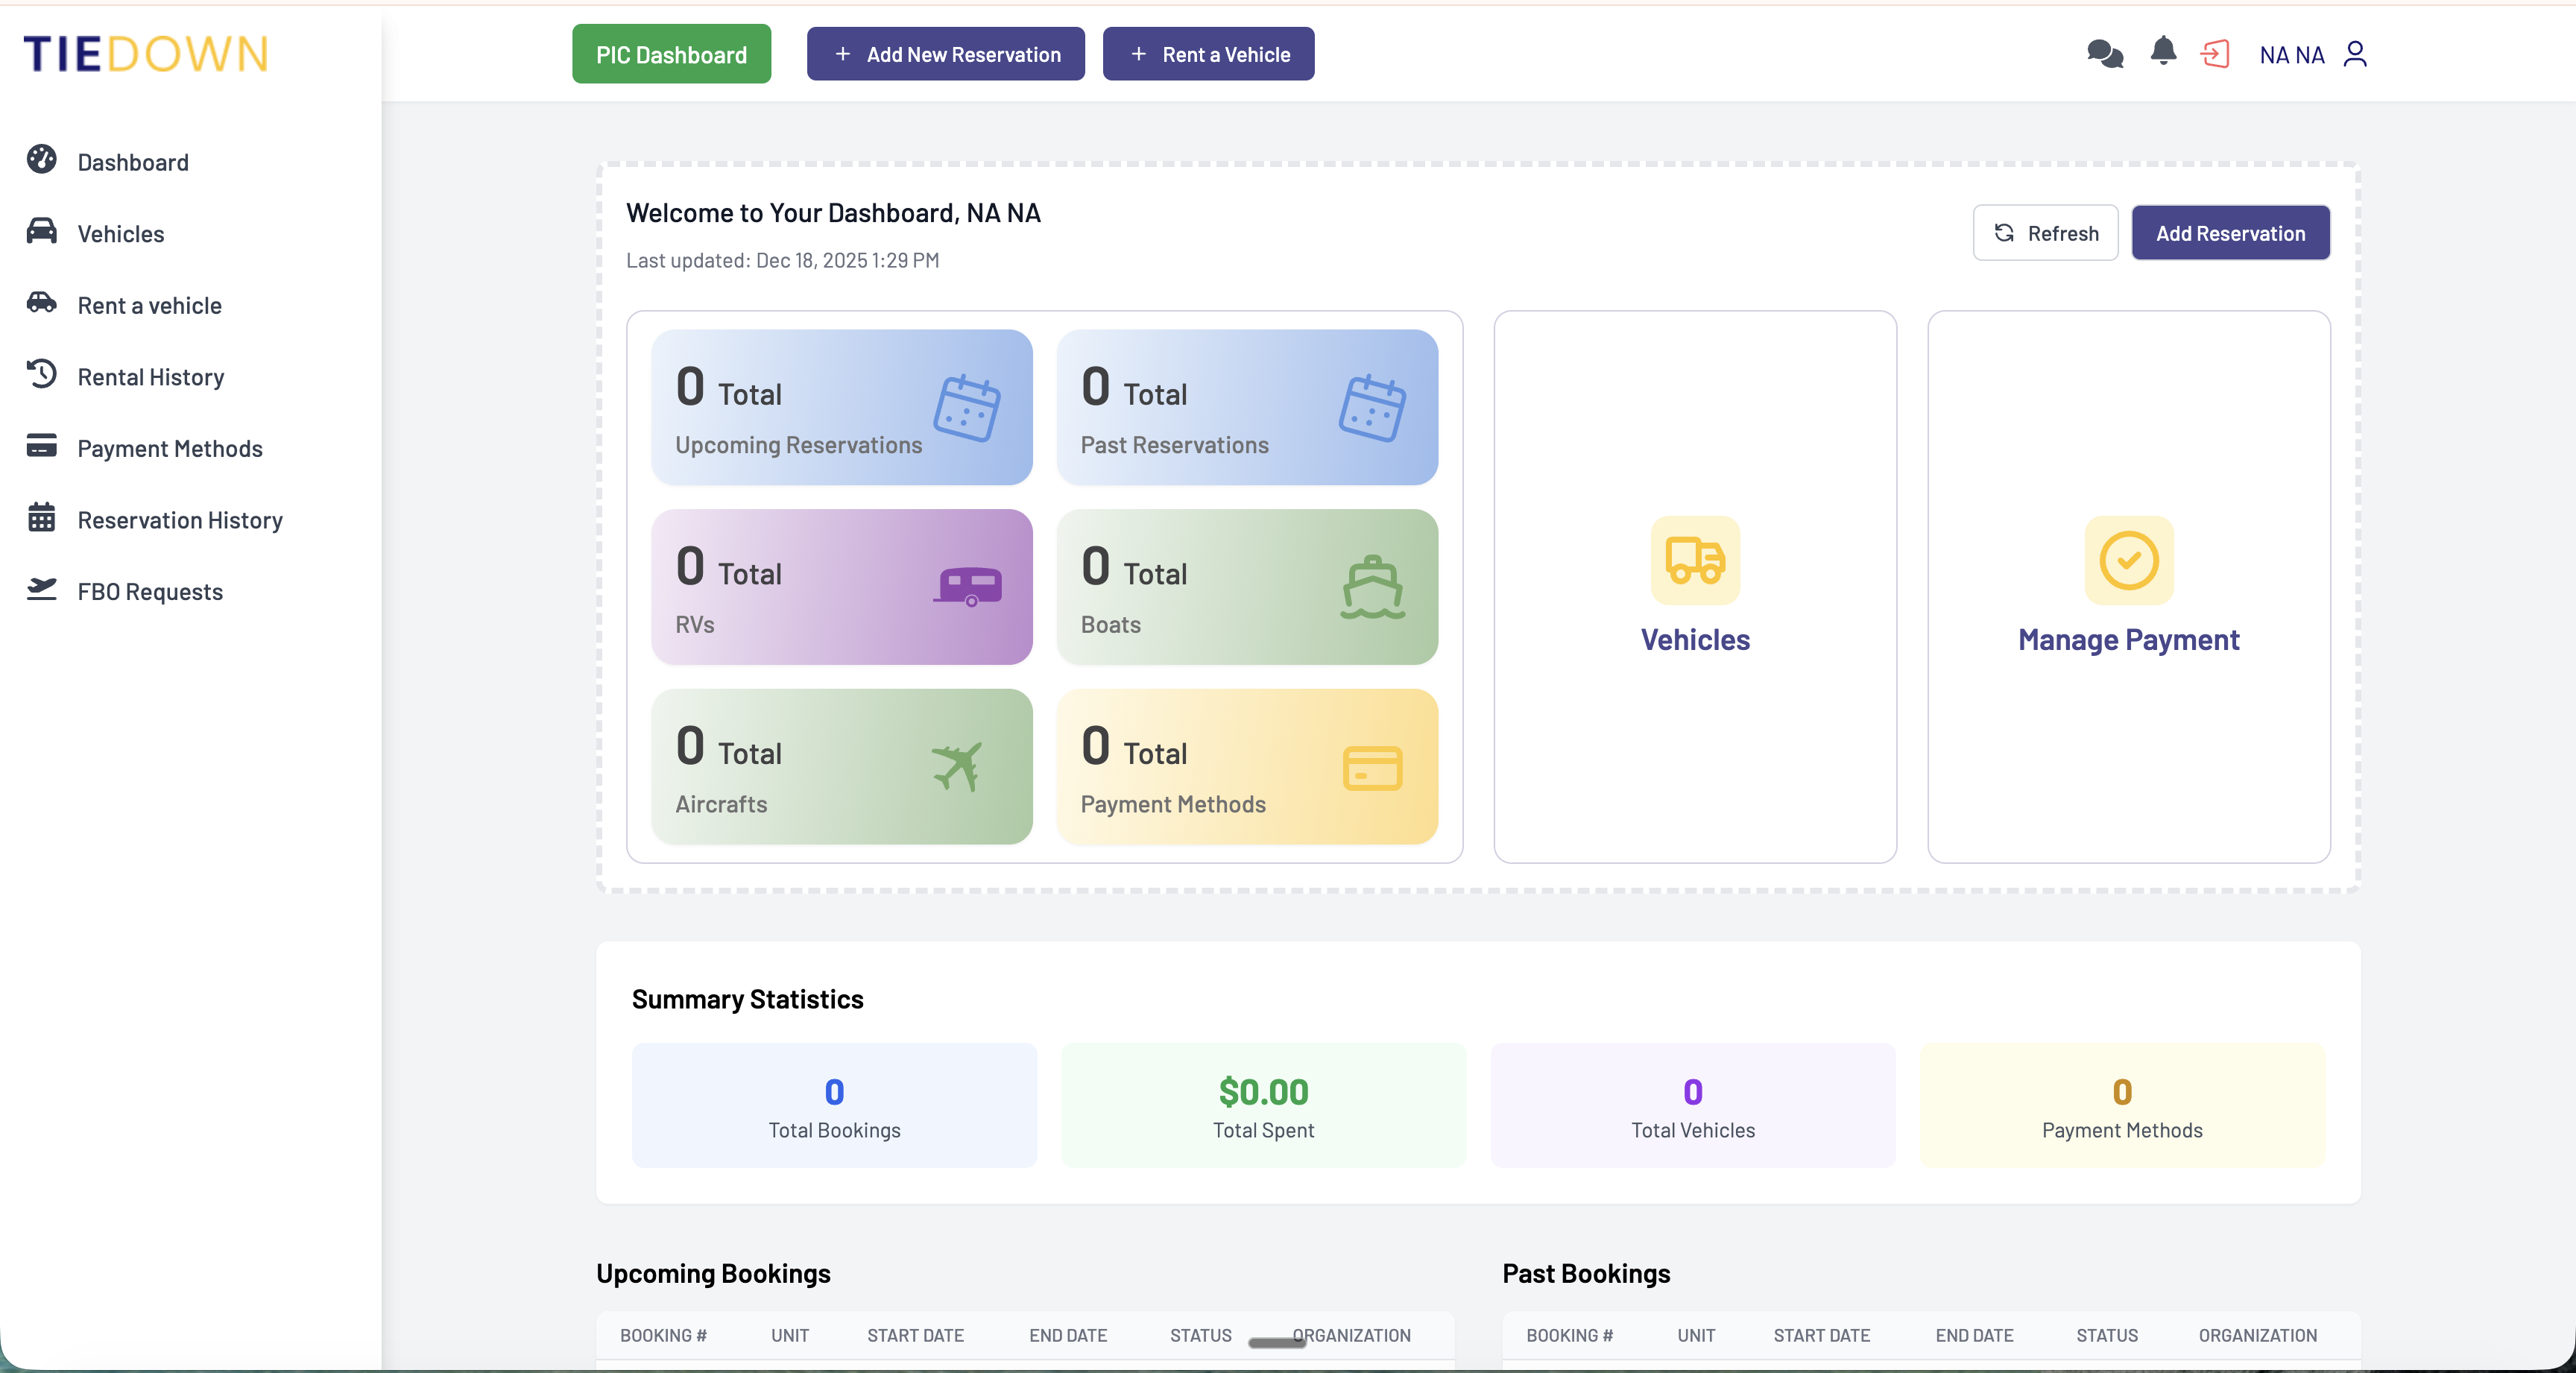2576x1373 pixels.
Task: Select the Reservation History calendar icon
Action: coord(41,518)
